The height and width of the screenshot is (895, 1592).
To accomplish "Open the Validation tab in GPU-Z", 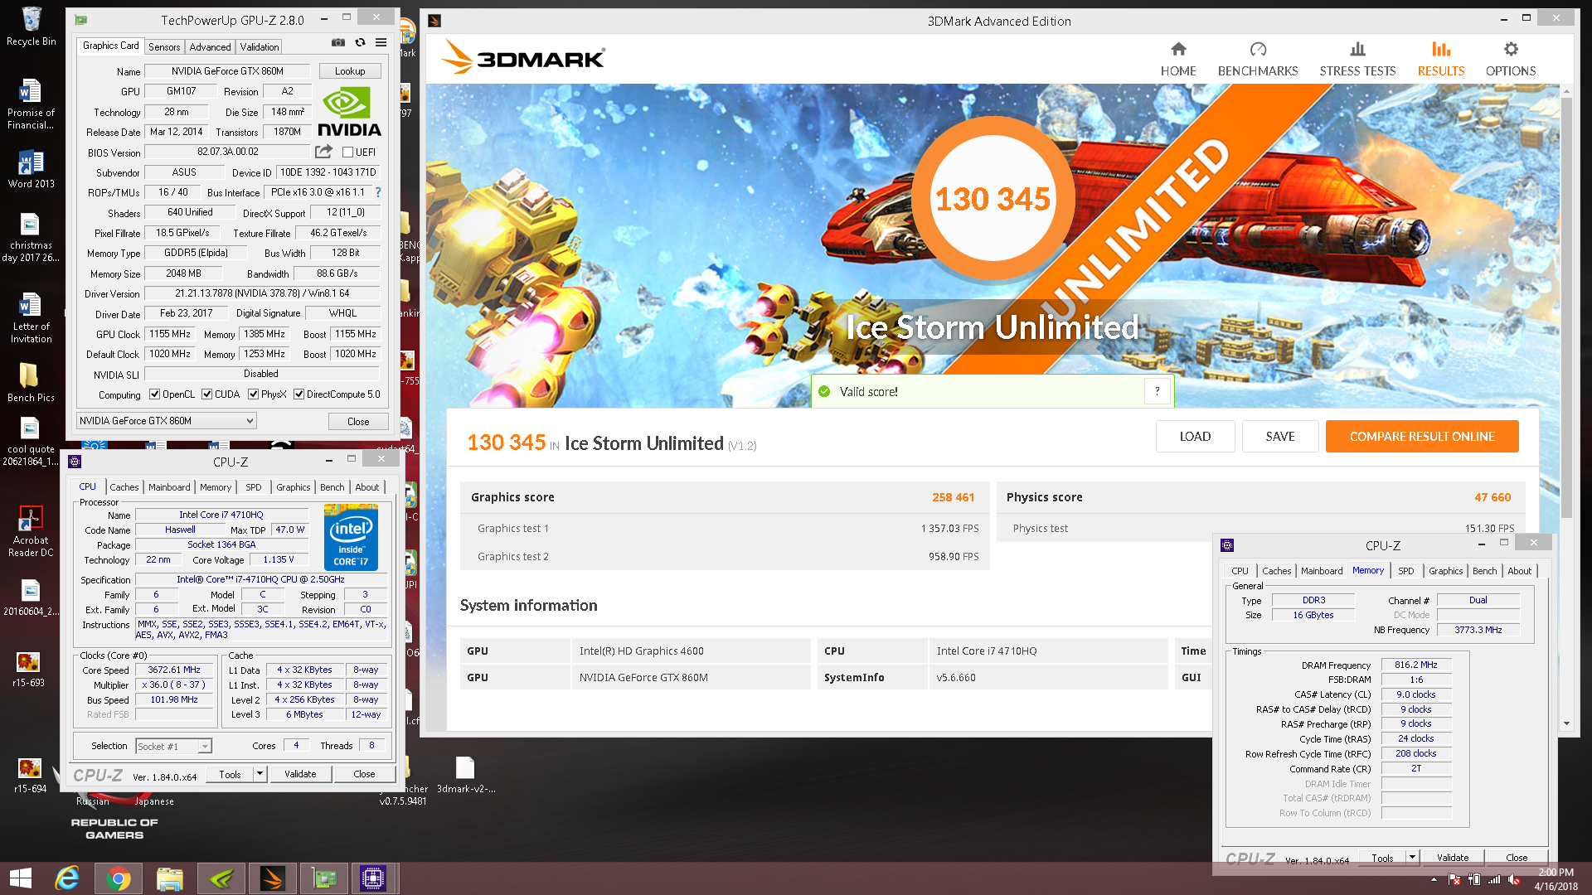I will (260, 47).
